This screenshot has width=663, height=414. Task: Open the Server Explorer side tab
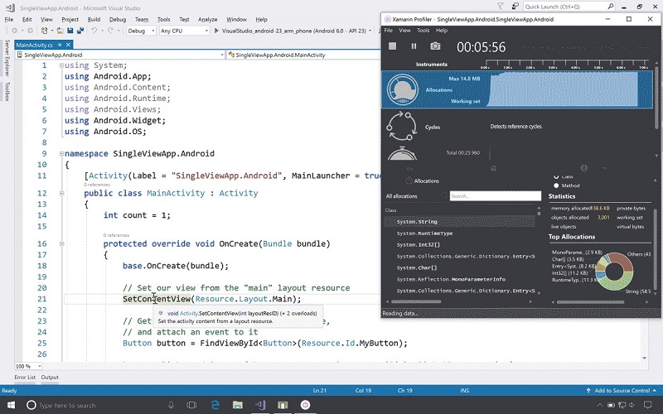7,58
